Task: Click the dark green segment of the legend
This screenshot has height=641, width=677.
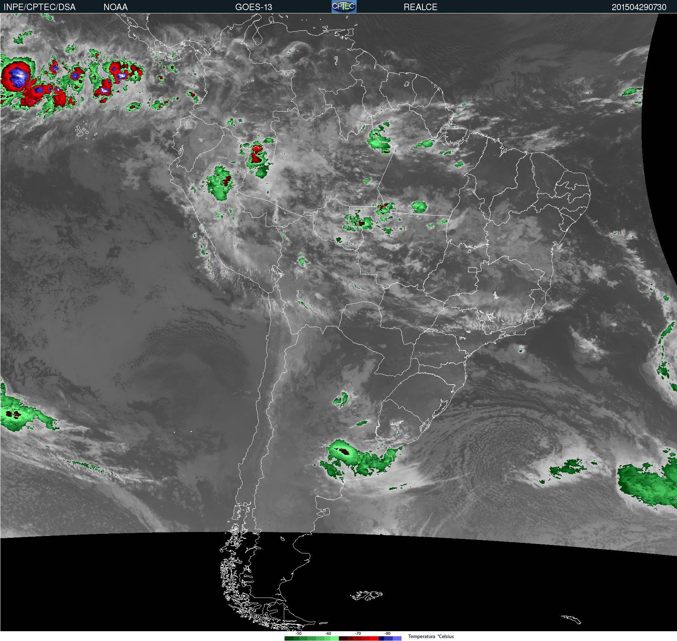Action: tap(289, 638)
